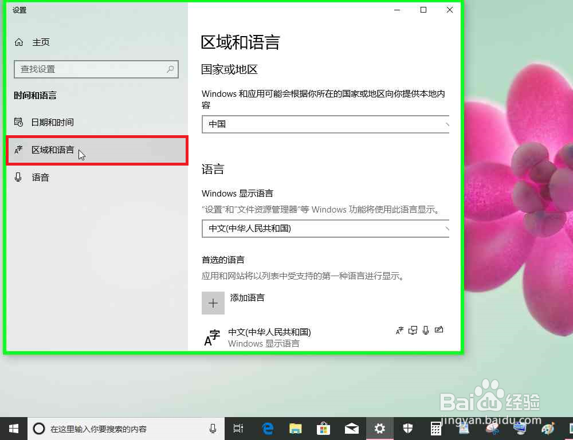The image size is (573, 440).
Task: Click the Settings gear icon on taskbar
Action: (x=379, y=429)
